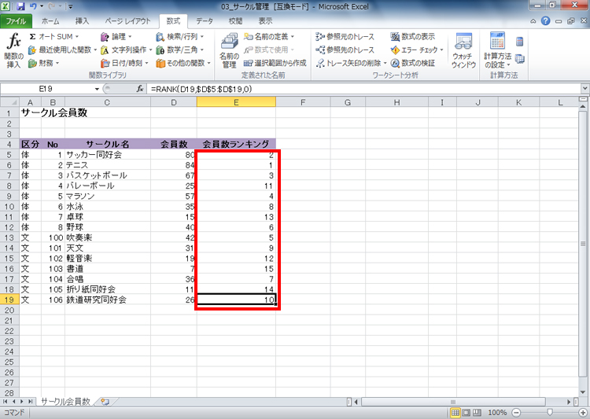
Task: Click the calculate sheet icon
Action: (x=520, y=59)
